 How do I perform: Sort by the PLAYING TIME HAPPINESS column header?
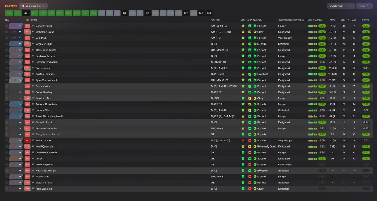pos(291,20)
